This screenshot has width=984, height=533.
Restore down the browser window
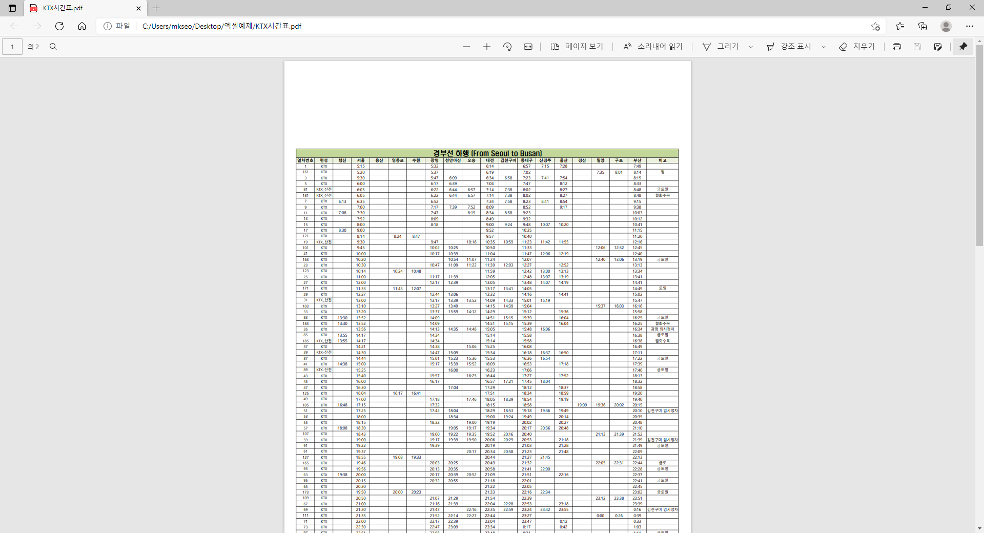tap(949, 8)
